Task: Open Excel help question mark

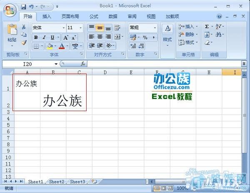Action: coord(220,16)
